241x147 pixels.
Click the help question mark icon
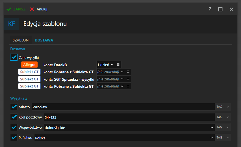210,9
